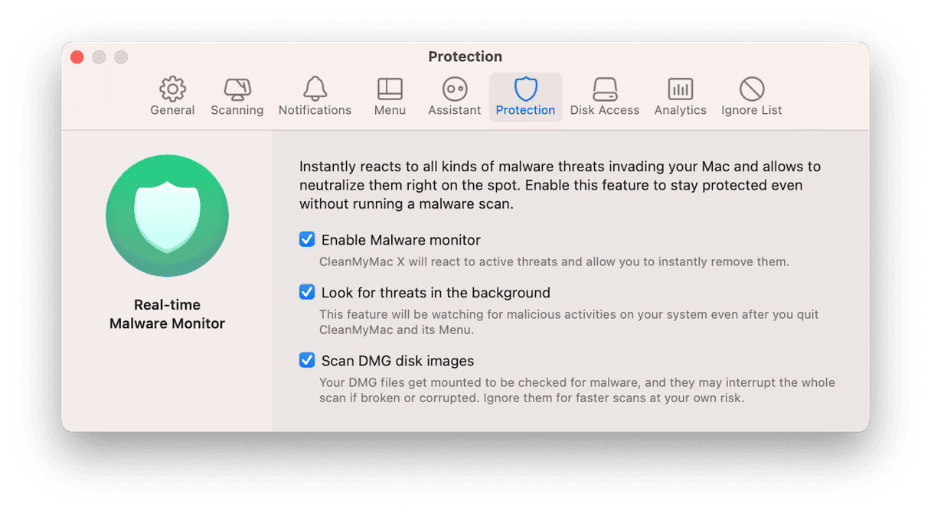Viewport: 931px width, 513px height.
Task: Open the General gear icon
Action: (x=172, y=89)
